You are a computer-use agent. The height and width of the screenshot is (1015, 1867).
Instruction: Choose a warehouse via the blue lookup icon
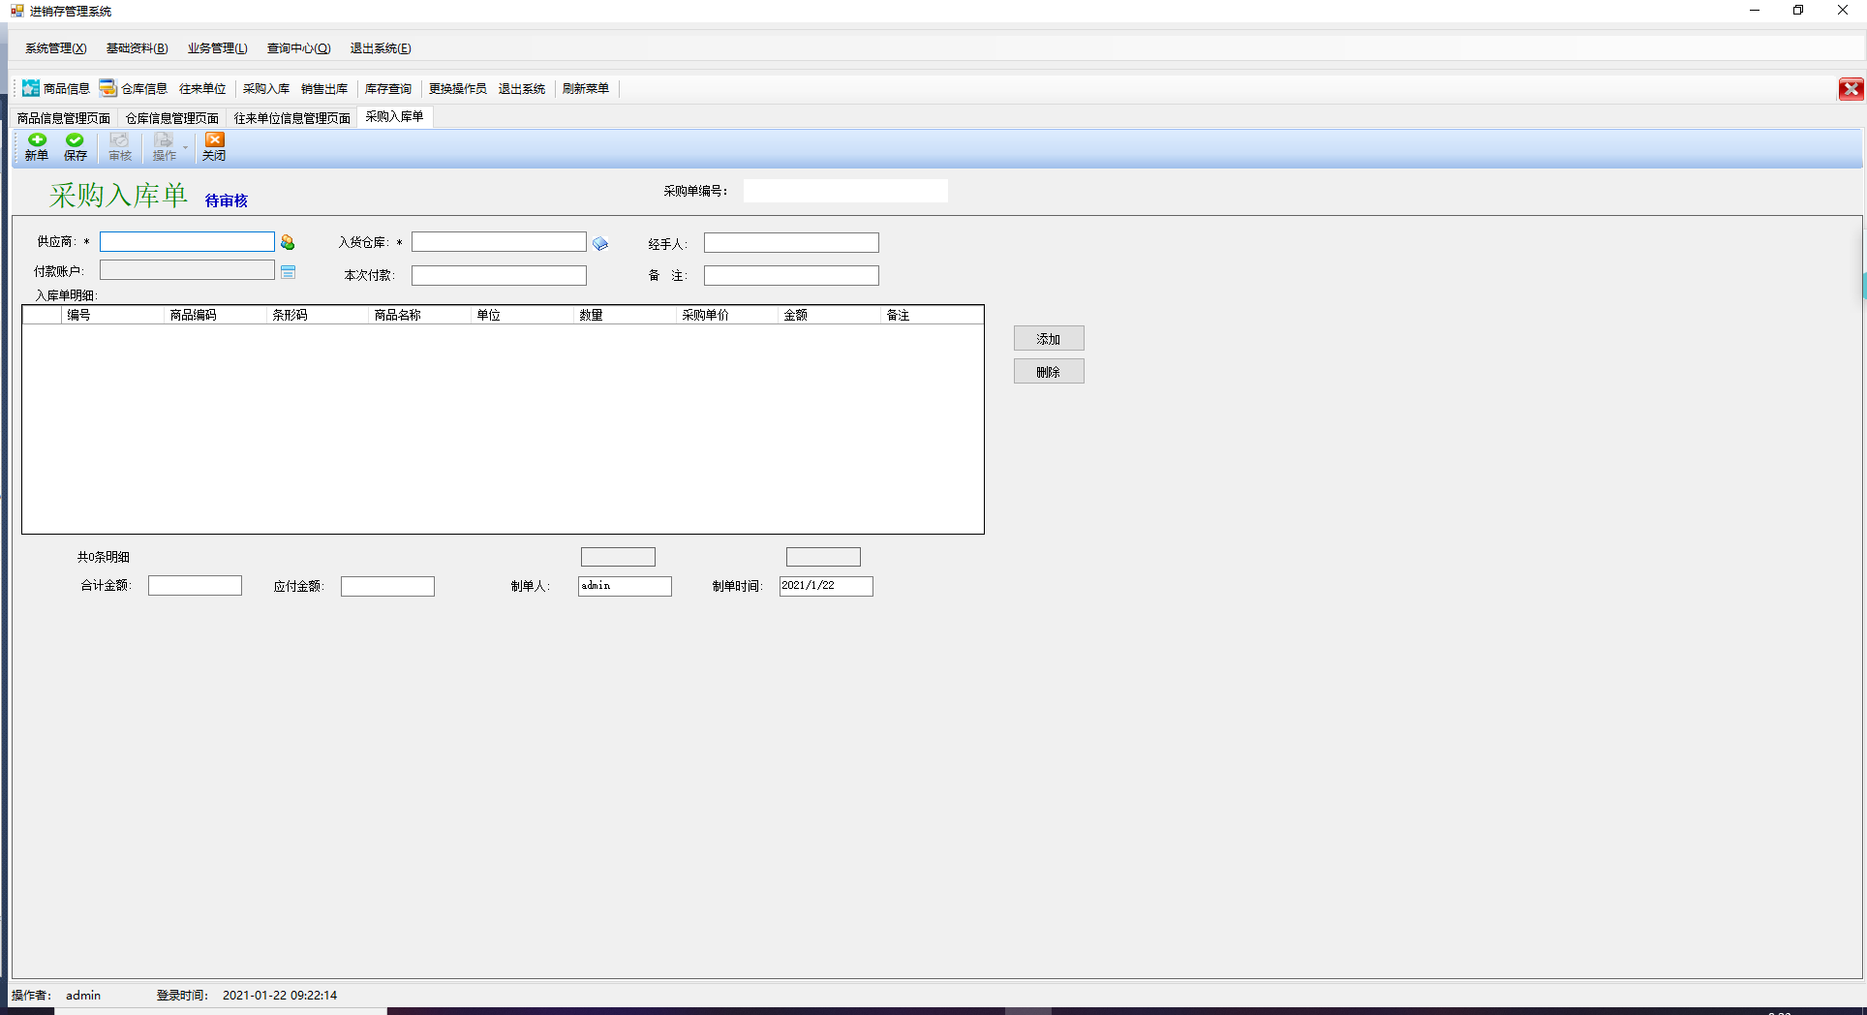[x=600, y=244]
